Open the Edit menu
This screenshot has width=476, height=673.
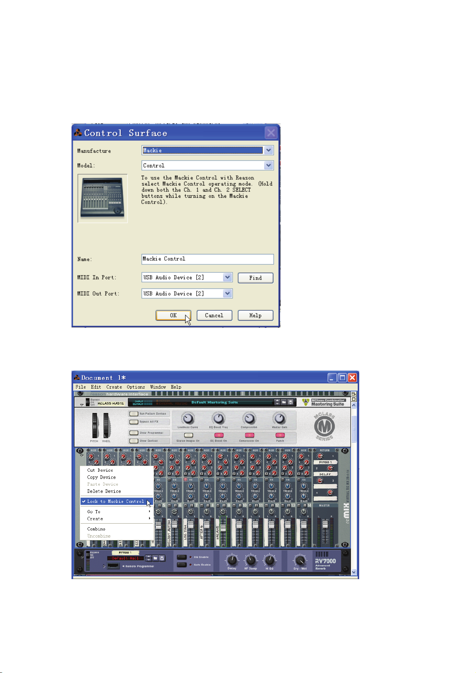tap(96, 387)
